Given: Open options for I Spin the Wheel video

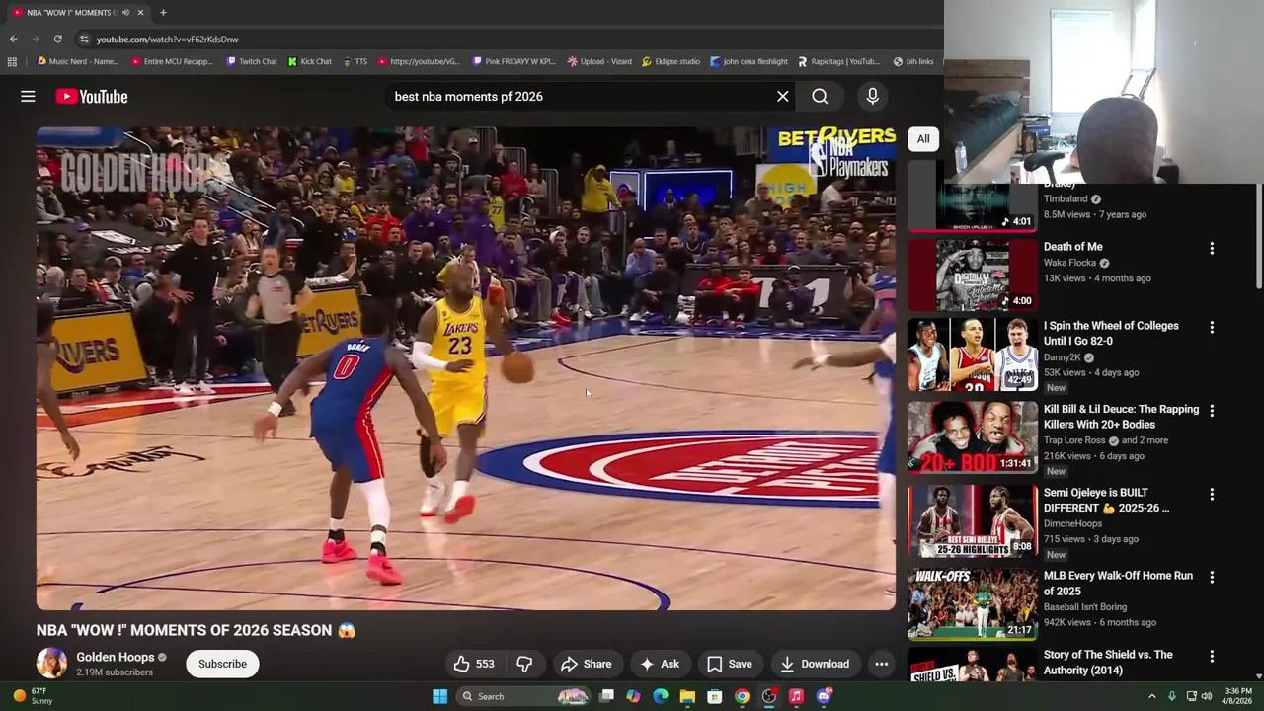Looking at the screenshot, I should (1212, 327).
